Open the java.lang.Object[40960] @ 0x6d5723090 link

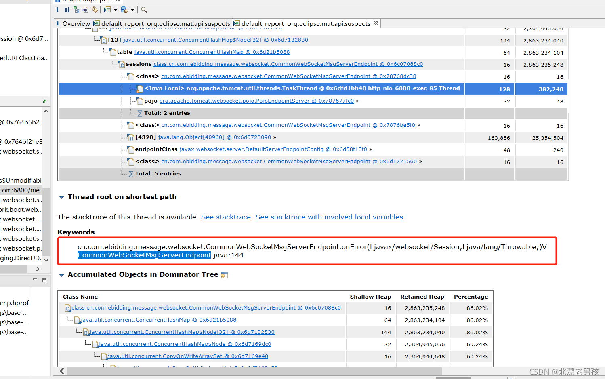point(214,137)
